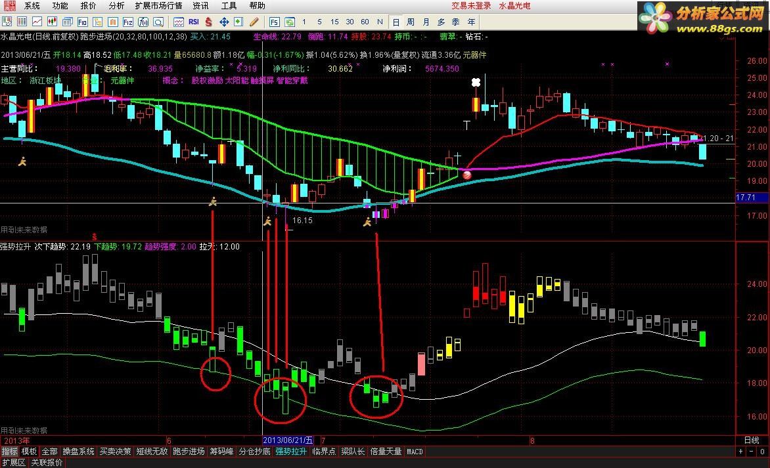
Task: Select the 跑步进场 tab
Action: (189, 452)
